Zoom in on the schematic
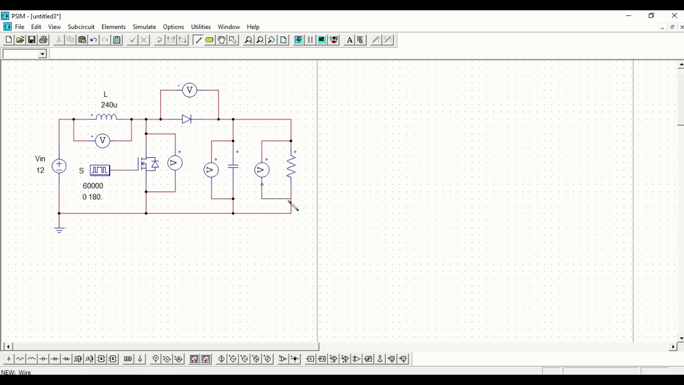This screenshot has height=385, width=684. 248,40
